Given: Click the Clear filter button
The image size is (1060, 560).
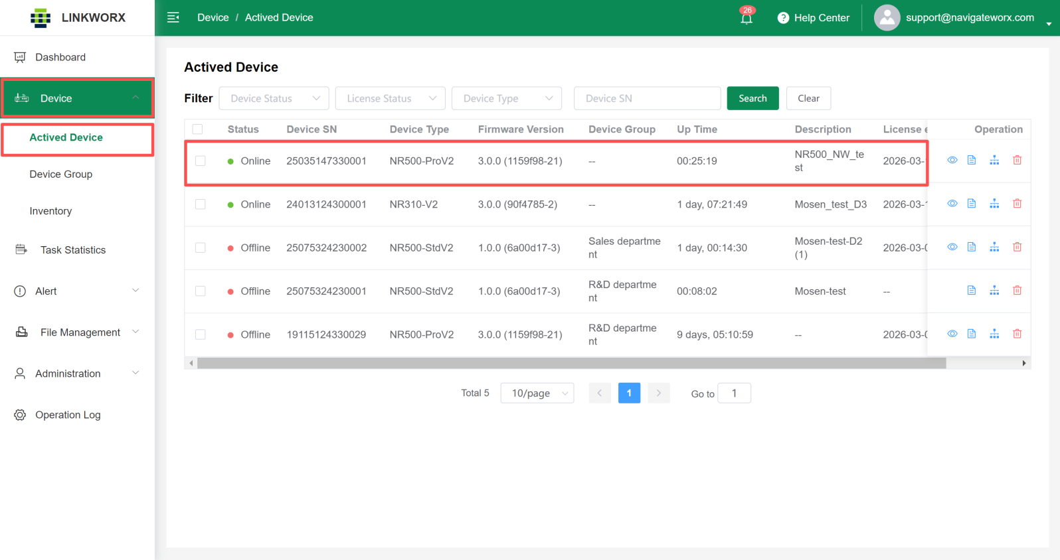Looking at the screenshot, I should click(x=808, y=98).
